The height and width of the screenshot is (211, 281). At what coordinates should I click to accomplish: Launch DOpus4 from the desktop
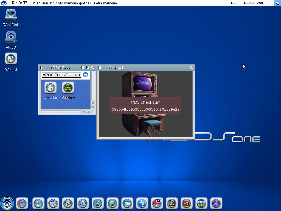click(x=11, y=59)
